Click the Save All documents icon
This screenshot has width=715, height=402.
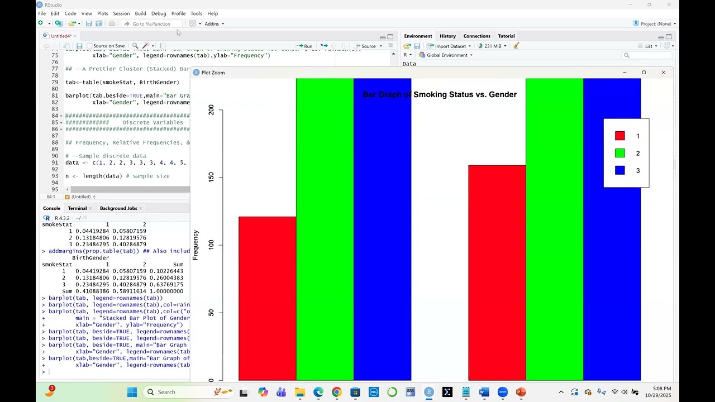[99, 23]
